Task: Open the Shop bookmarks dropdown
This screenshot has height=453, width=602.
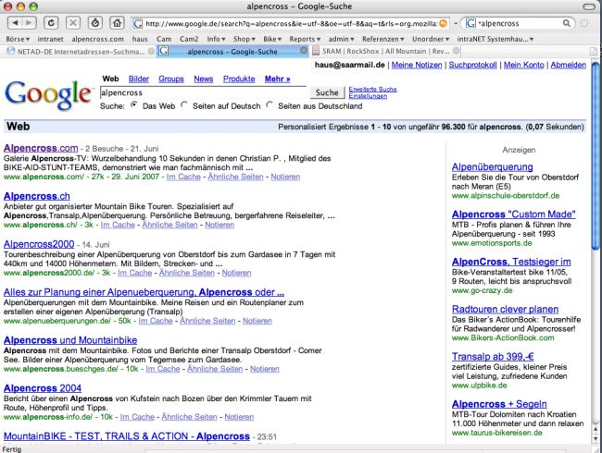Action: coord(245,39)
